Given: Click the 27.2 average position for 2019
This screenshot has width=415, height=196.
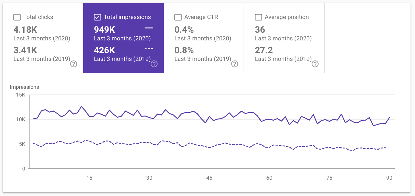Looking at the screenshot, I should (x=264, y=50).
